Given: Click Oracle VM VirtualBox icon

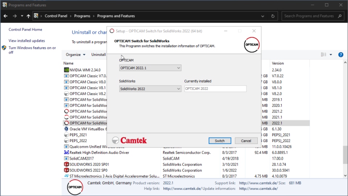Looking at the screenshot, I should click(x=66, y=129).
